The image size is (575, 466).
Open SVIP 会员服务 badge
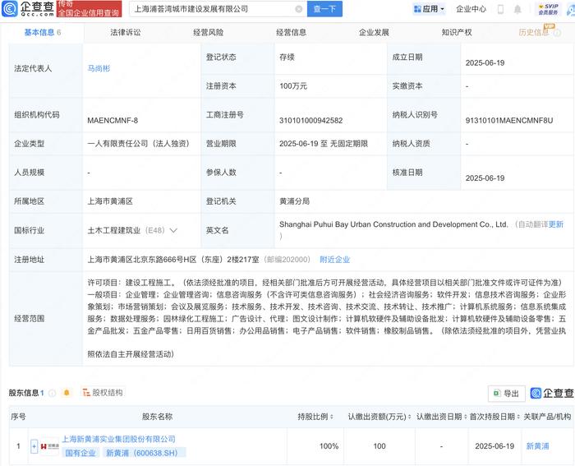coord(548,9)
